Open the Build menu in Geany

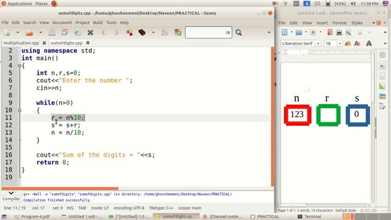pos(98,23)
